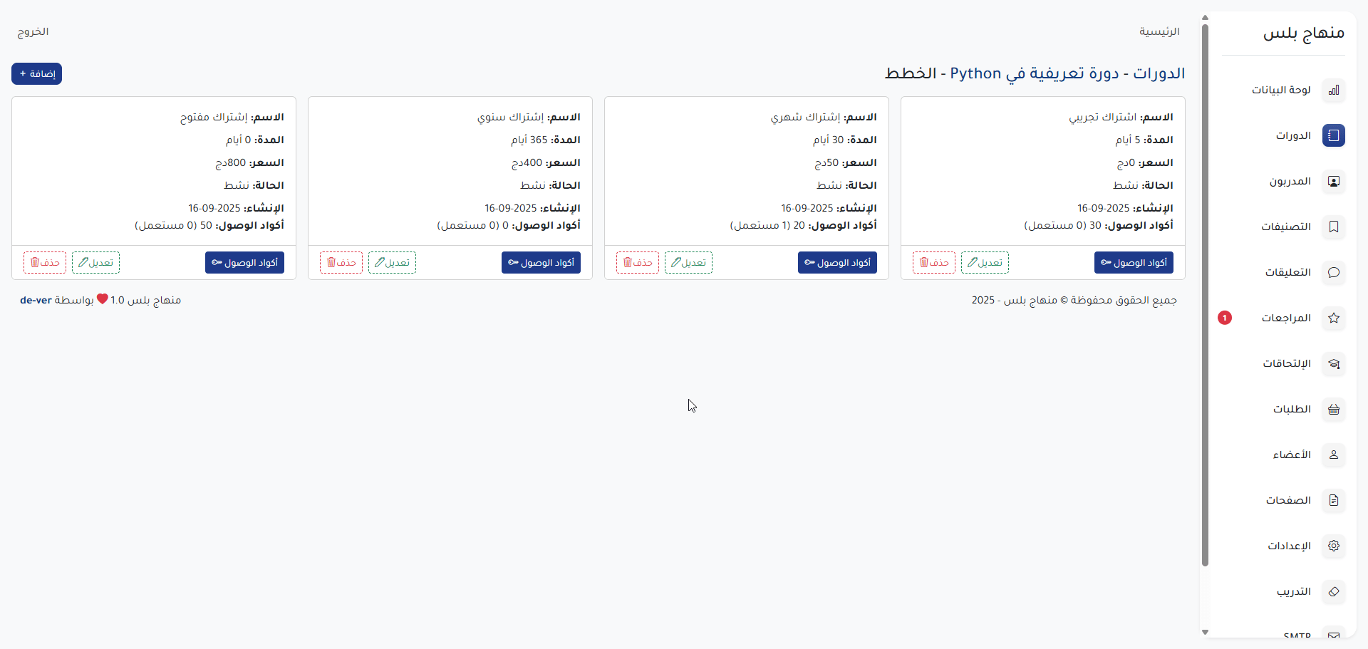Open the الصفحات pages menu item
The image size is (1368, 649).
click(1288, 500)
